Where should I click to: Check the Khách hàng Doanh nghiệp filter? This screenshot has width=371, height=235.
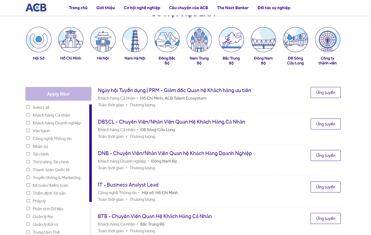(28, 123)
